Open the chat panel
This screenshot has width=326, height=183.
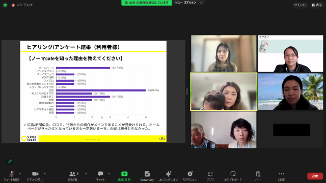click(100, 176)
